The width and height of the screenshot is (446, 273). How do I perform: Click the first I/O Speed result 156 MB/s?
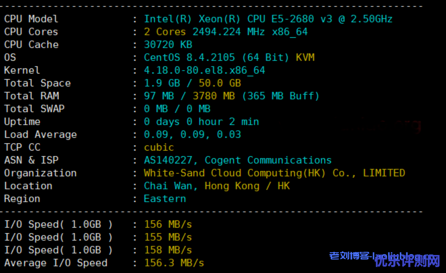168,224
